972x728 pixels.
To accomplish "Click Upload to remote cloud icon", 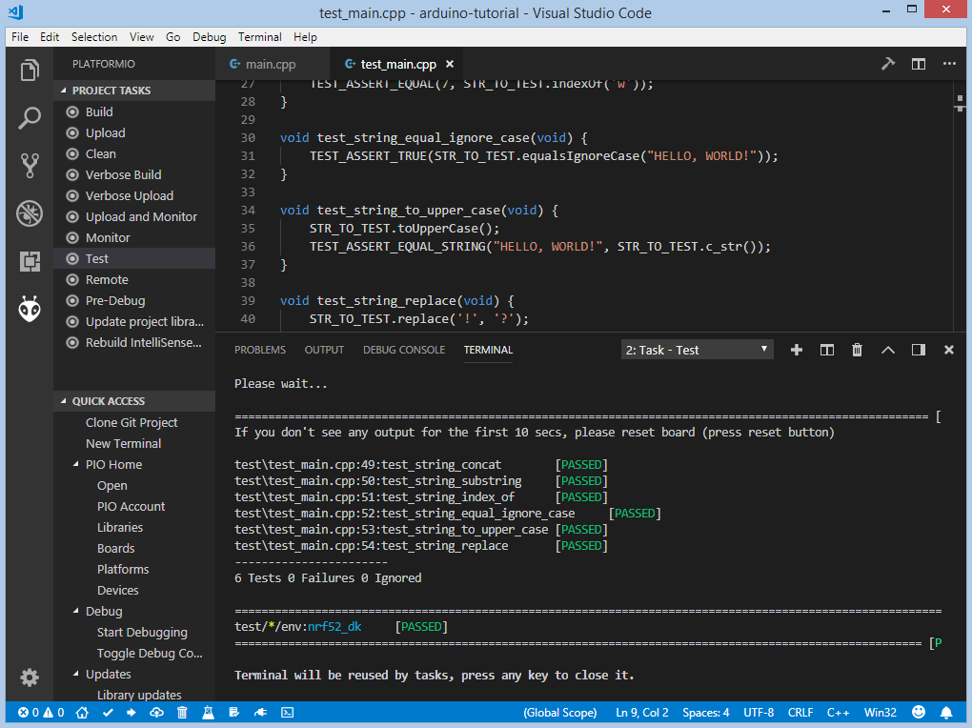I will pos(156,713).
